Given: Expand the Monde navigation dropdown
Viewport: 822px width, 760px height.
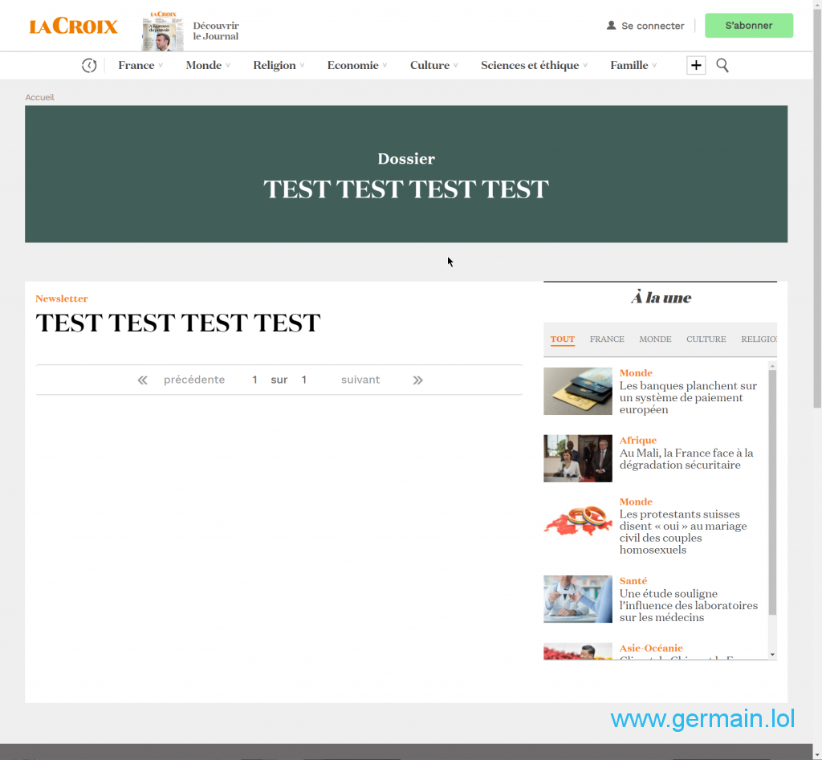Looking at the screenshot, I should click(208, 66).
